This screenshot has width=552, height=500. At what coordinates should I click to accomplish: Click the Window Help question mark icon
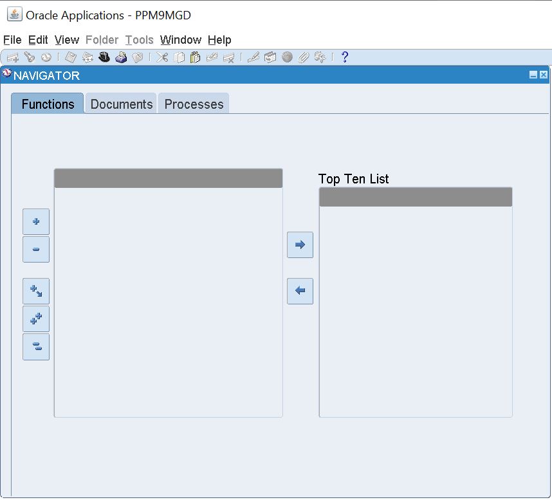[344, 57]
